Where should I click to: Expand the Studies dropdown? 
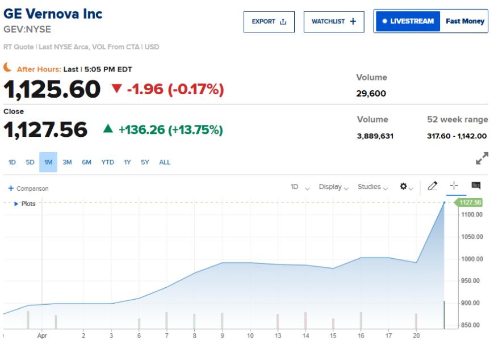pos(372,187)
